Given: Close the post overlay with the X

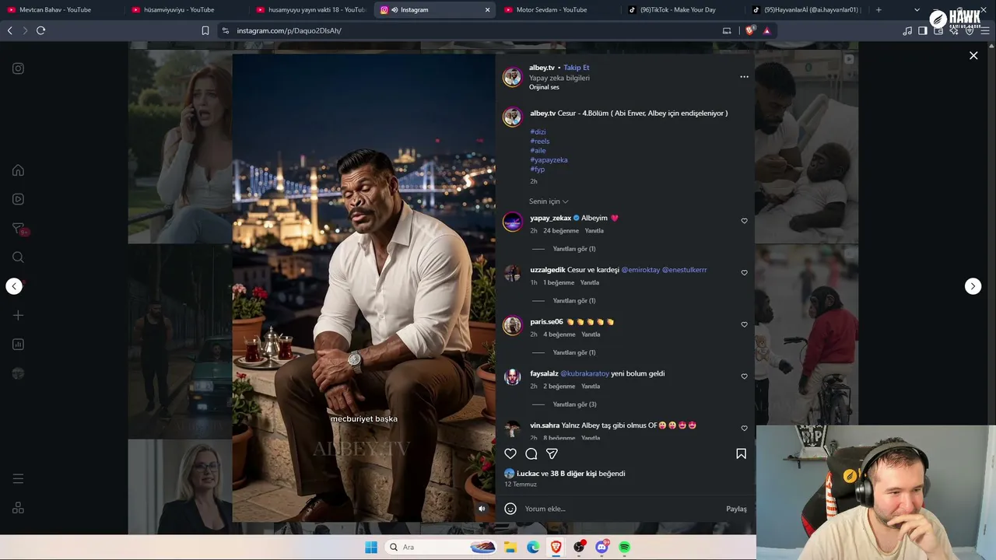Looking at the screenshot, I should 973,55.
